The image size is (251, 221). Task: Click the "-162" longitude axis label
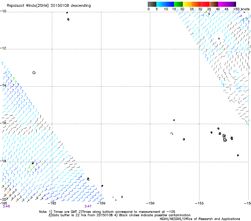(x=52, y=203)
